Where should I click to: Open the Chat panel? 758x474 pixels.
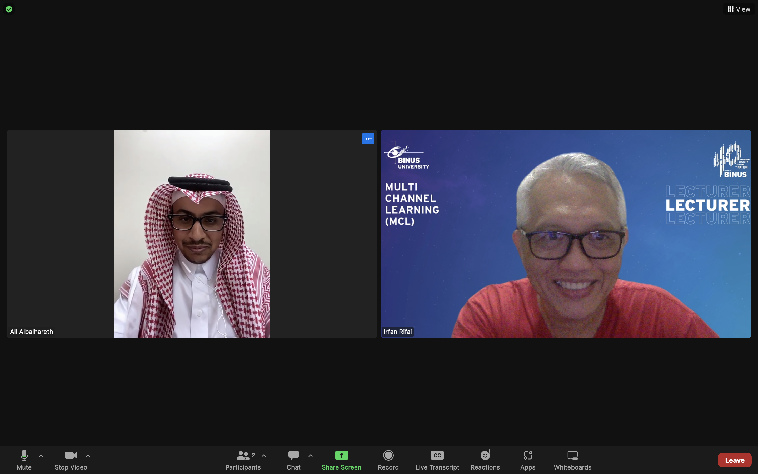pyautogui.click(x=293, y=460)
